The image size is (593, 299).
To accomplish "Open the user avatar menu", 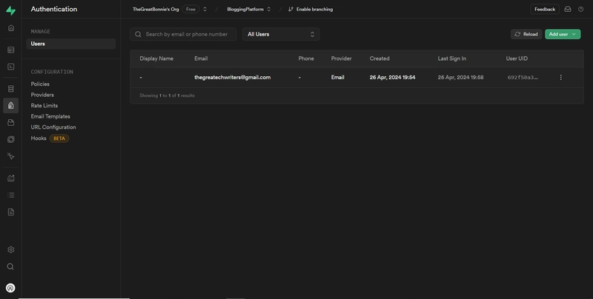I will pos(10,288).
